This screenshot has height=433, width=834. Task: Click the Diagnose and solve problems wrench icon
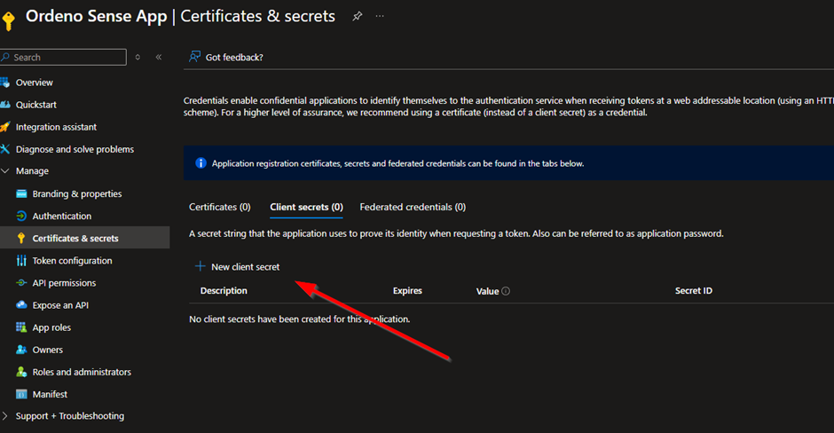(x=4, y=149)
